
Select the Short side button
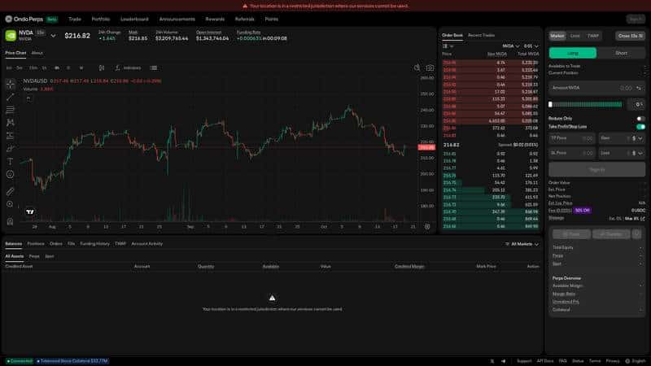click(621, 53)
